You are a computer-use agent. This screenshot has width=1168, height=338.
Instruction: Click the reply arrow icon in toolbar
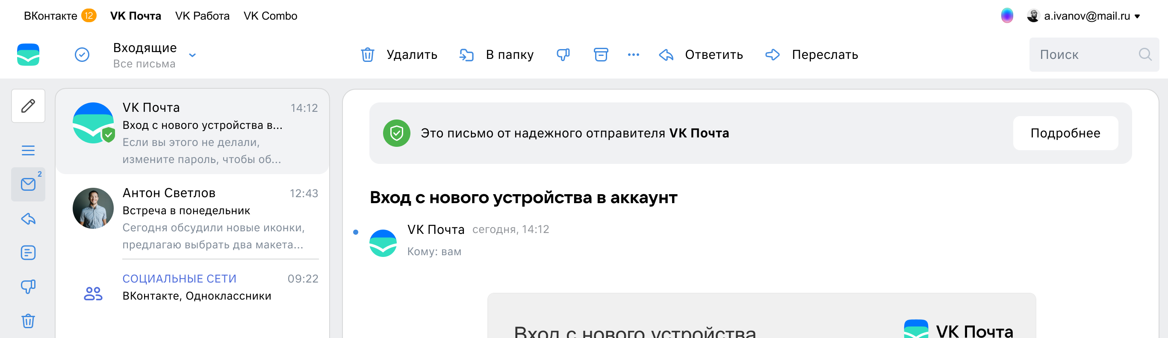coord(666,55)
